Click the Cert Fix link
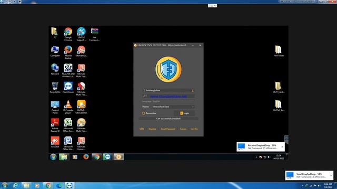The width and height of the screenshot is (337, 189). [x=194, y=129]
